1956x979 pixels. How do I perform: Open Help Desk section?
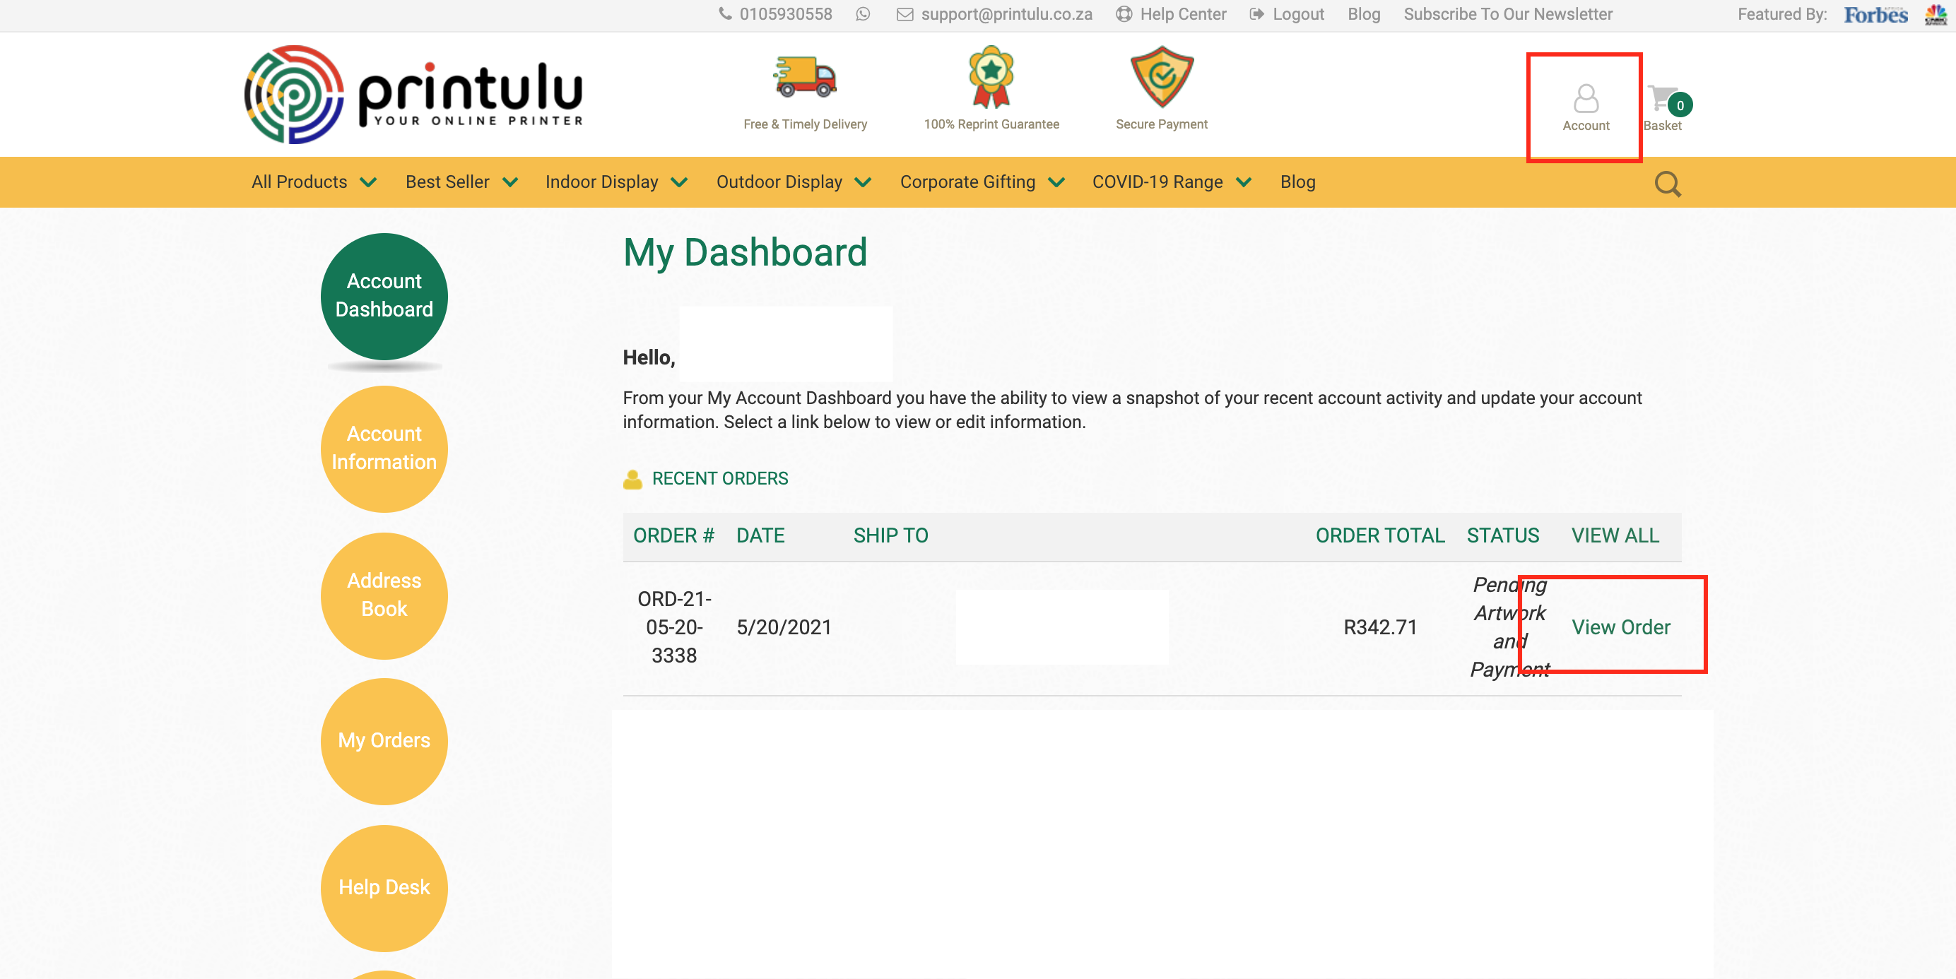point(384,887)
